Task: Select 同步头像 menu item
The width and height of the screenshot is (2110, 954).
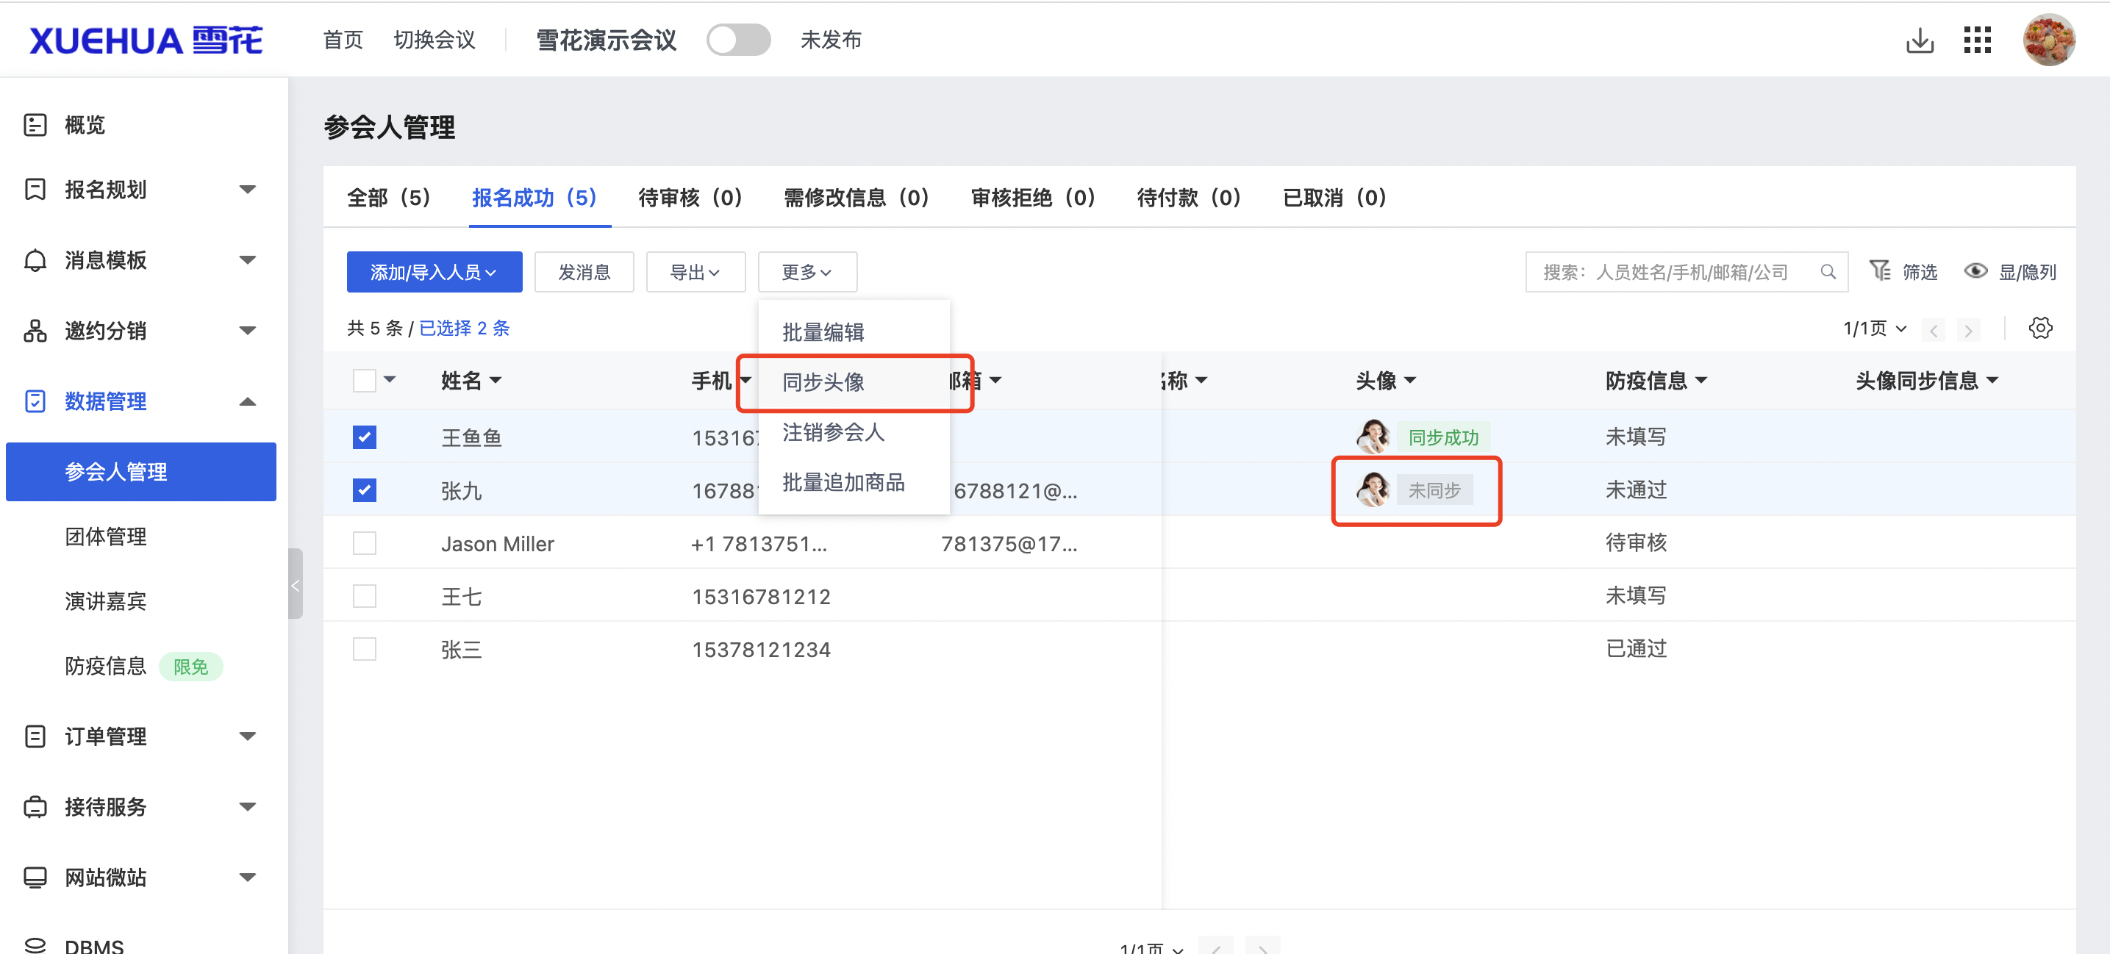Action: [x=854, y=382]
